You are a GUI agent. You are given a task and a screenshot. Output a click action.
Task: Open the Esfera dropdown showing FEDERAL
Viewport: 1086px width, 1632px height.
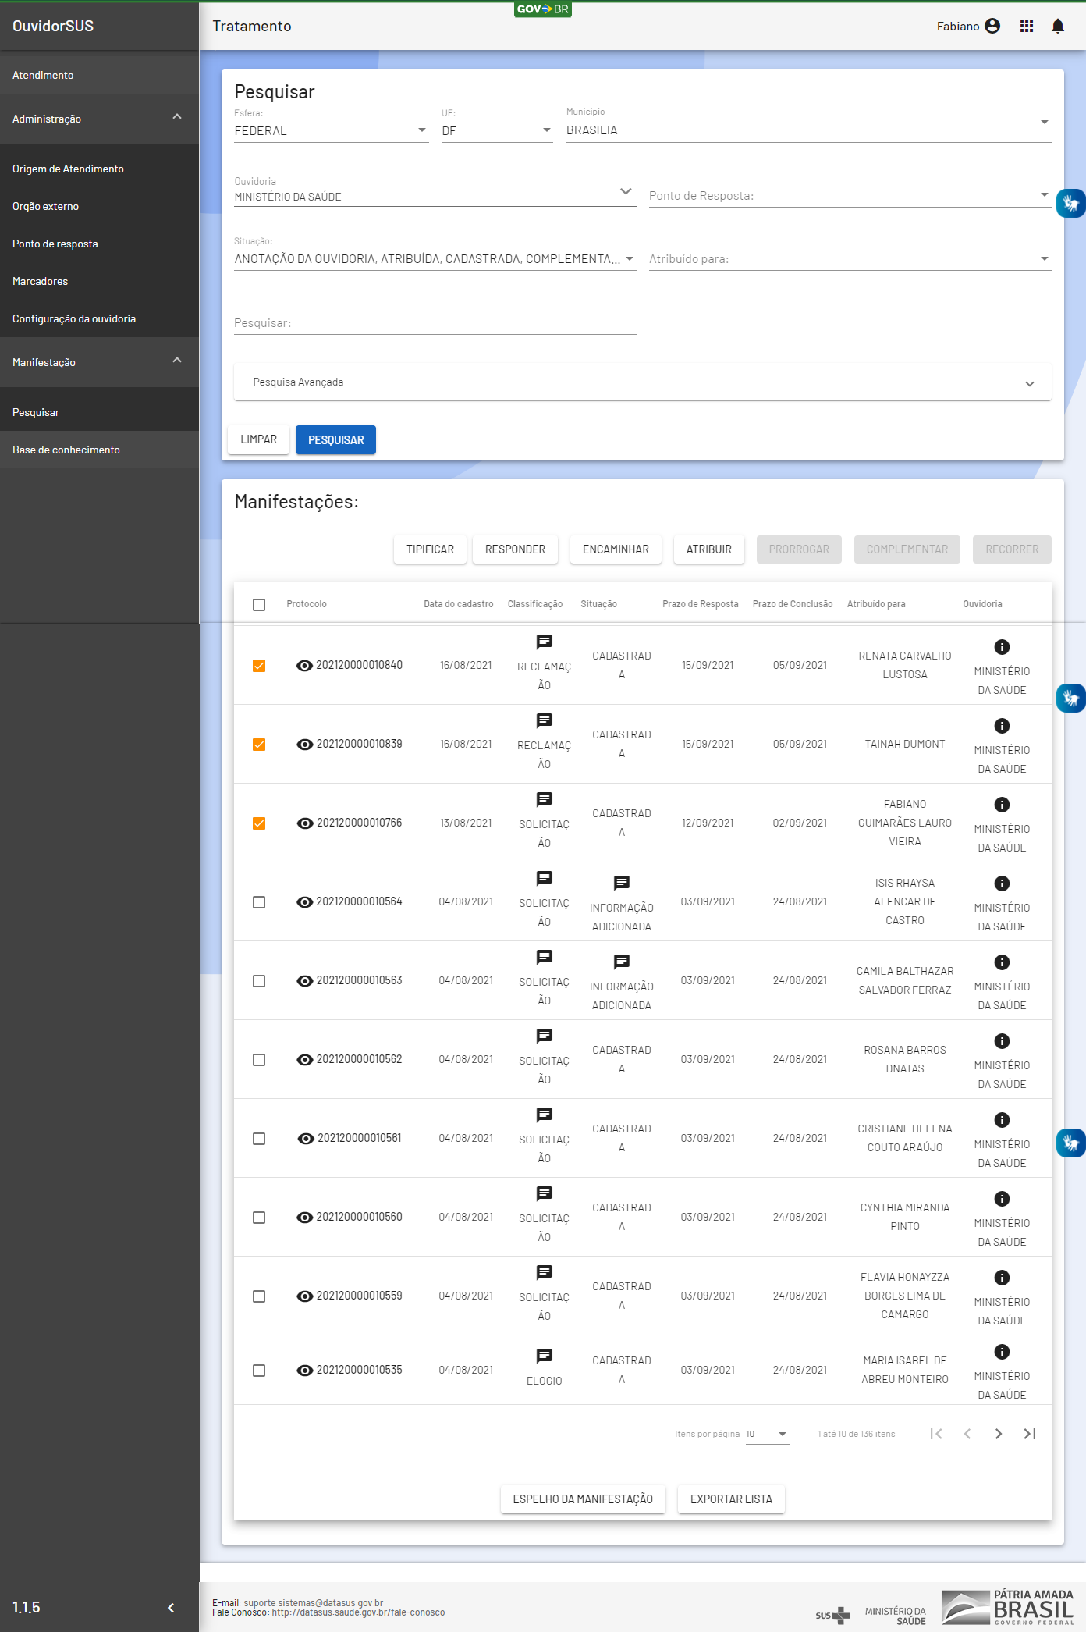331,130
